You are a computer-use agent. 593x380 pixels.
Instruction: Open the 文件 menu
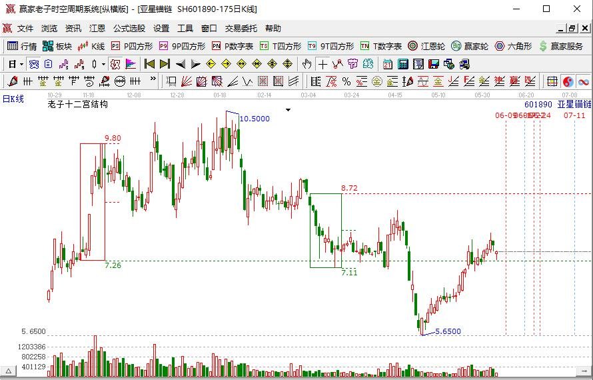(25, 29)
